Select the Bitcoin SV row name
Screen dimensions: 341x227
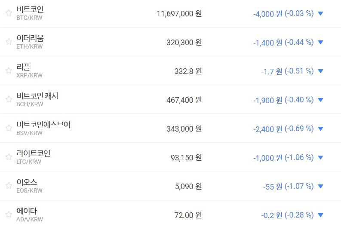pyautogui.click(x=43, y=125)
